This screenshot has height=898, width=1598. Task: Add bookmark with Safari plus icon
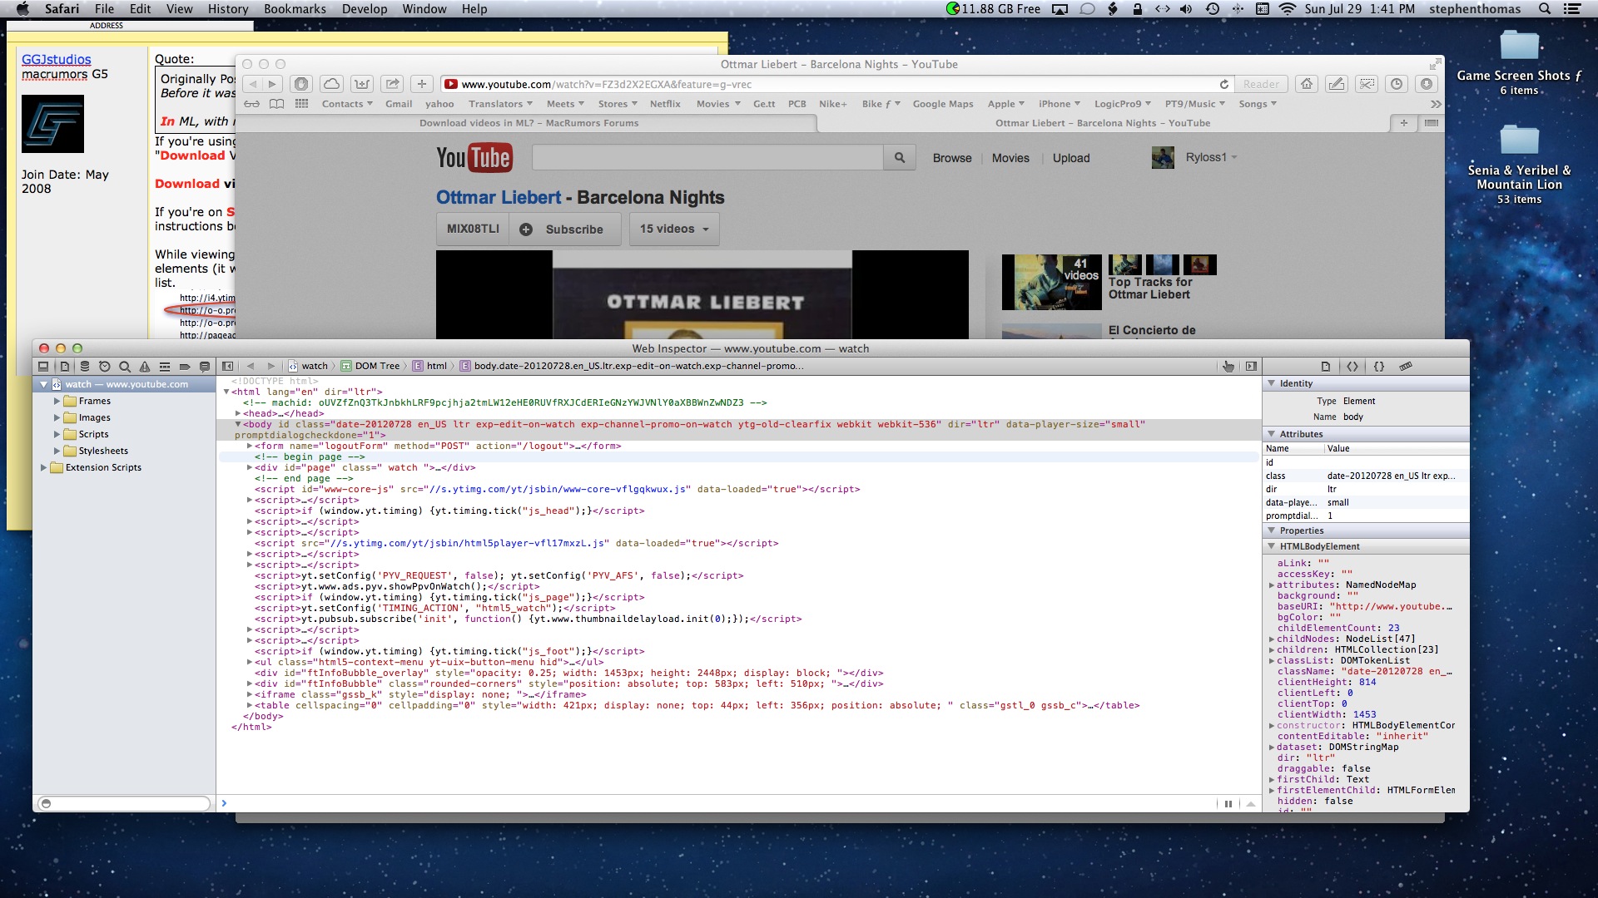tap(422, 84)
